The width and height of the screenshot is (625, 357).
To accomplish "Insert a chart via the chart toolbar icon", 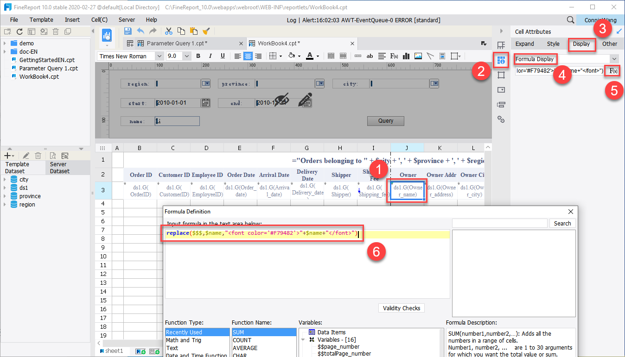I will tap(406, 56).
